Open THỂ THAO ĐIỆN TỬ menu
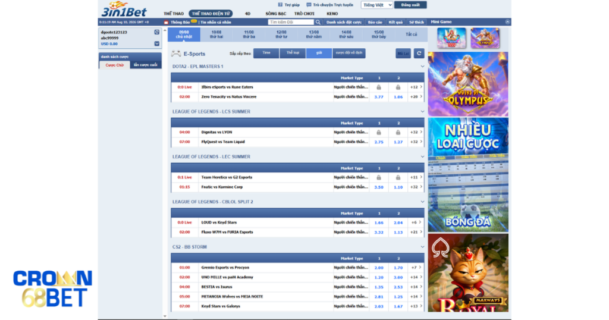 point(211,14)
